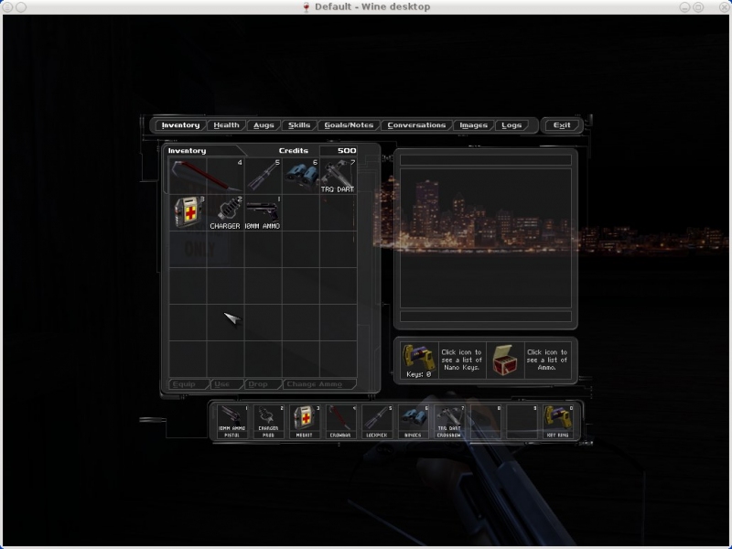Show the Conversations tab
732x549 pixels.
pos(416,125)
